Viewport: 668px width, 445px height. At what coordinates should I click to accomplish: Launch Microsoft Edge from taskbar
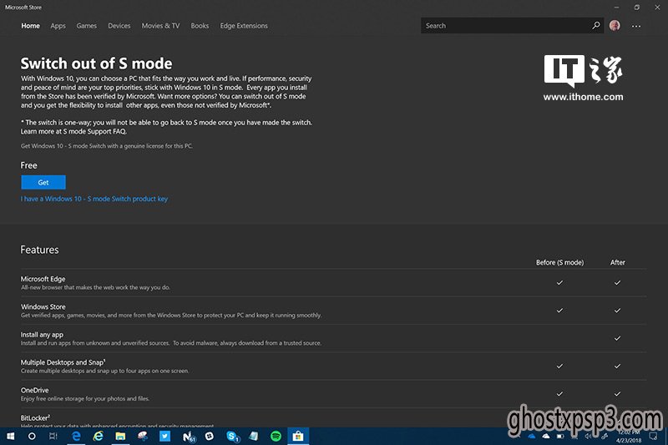(x=76, y=436)
